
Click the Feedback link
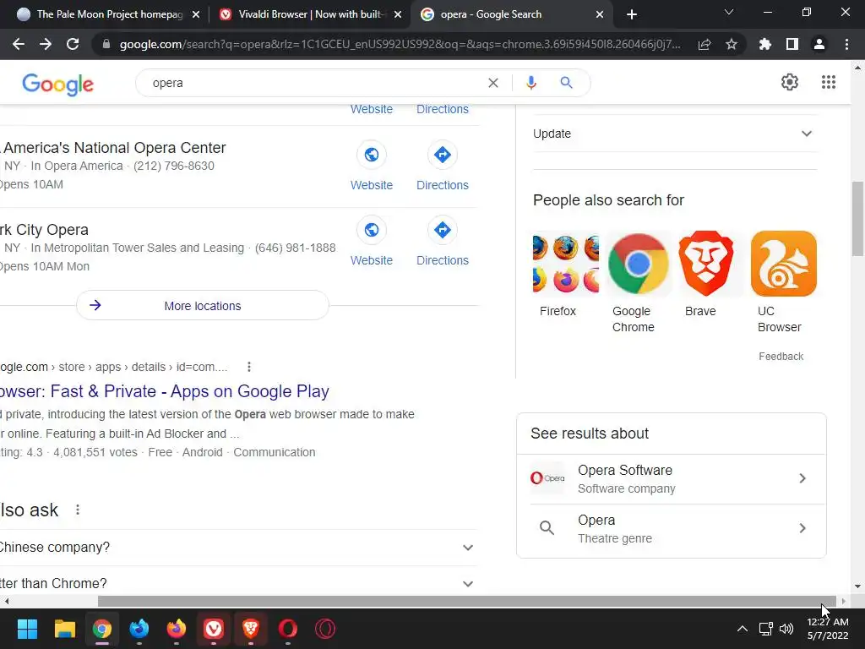tap(781, 357)
